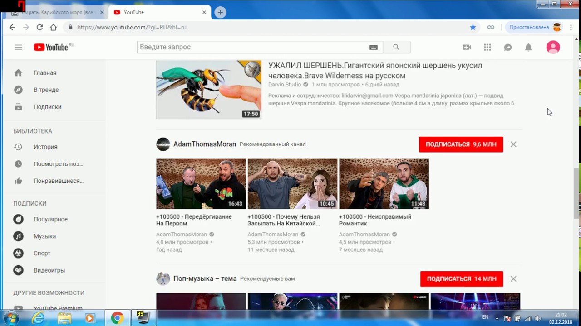Viewport: 581px width, 326px height.
Task: Open the AdamThomasMoran channel avatar
Action: pyautogui.click(x=163, y=144)
